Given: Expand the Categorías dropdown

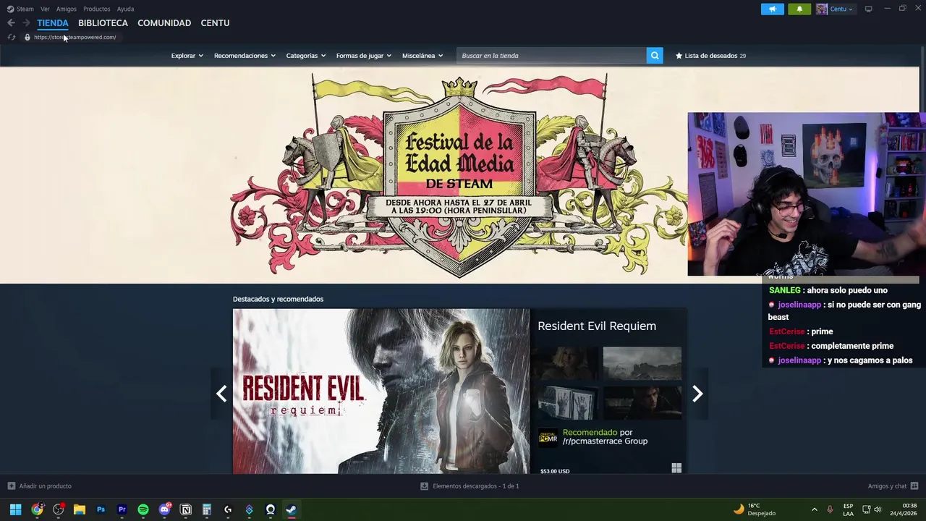Looking at the screenshot, I should (x=305, y=56).
